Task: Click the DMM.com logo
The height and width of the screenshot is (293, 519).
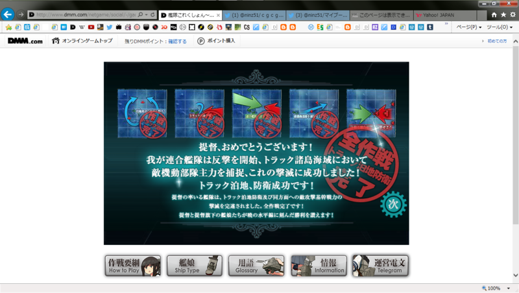Action: pyautogui.click(x=25, y=41)
